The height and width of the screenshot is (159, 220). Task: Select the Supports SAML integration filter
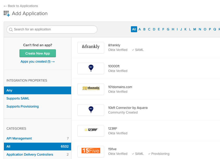pyautogui.click(x=18, y=98)
